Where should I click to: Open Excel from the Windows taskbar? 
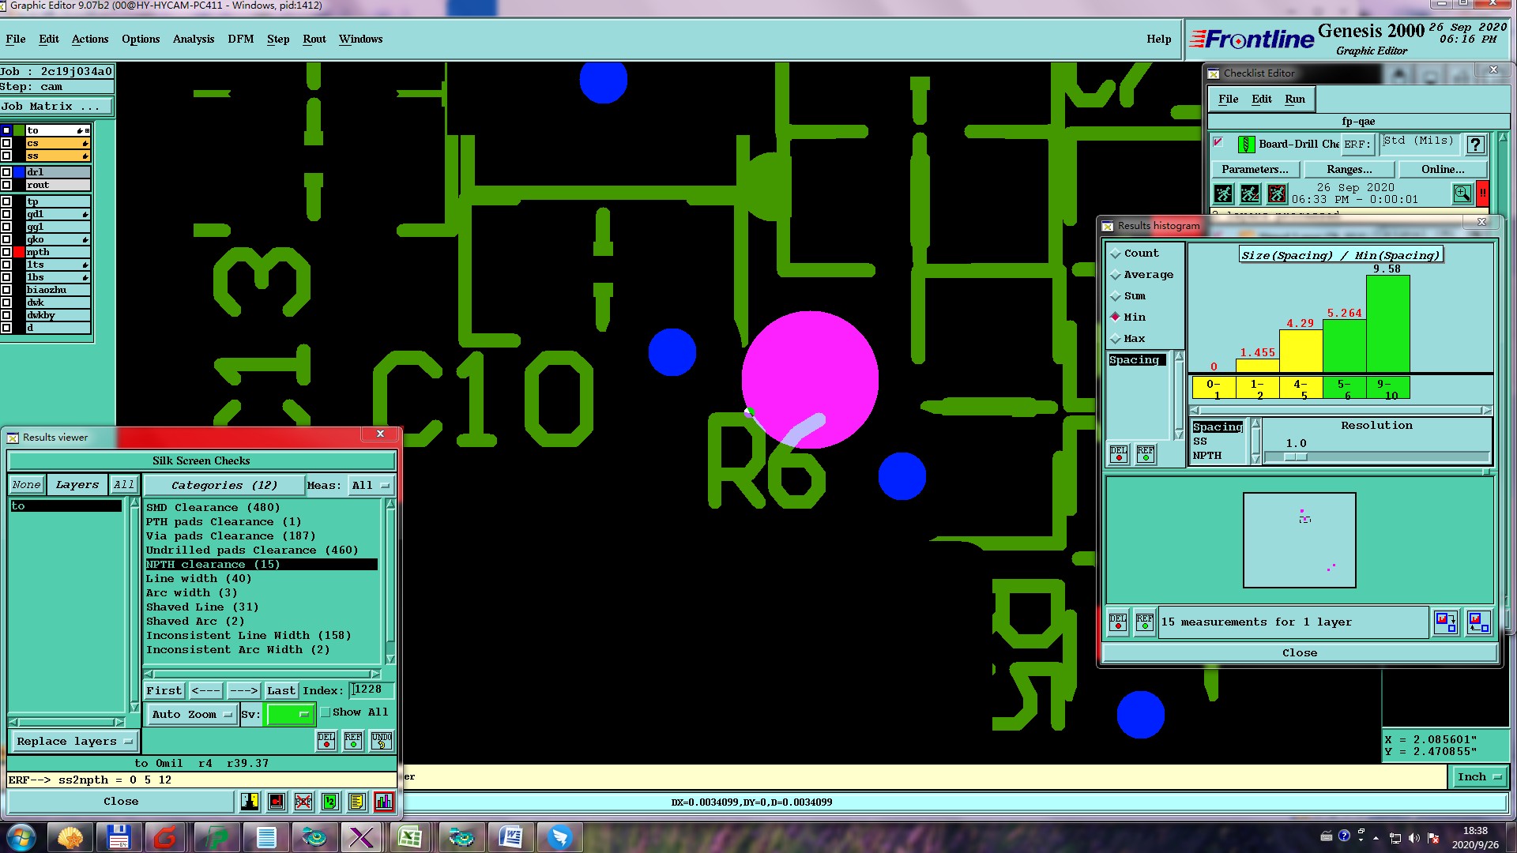pyautogui.click(x=410, y=837)
